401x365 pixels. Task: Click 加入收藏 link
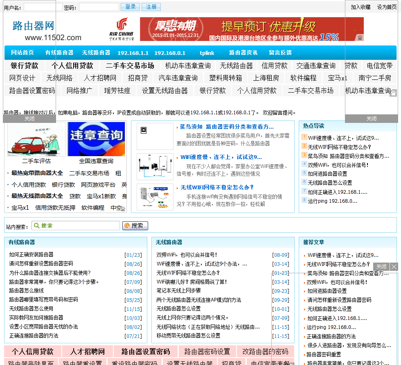pos(360,7)
